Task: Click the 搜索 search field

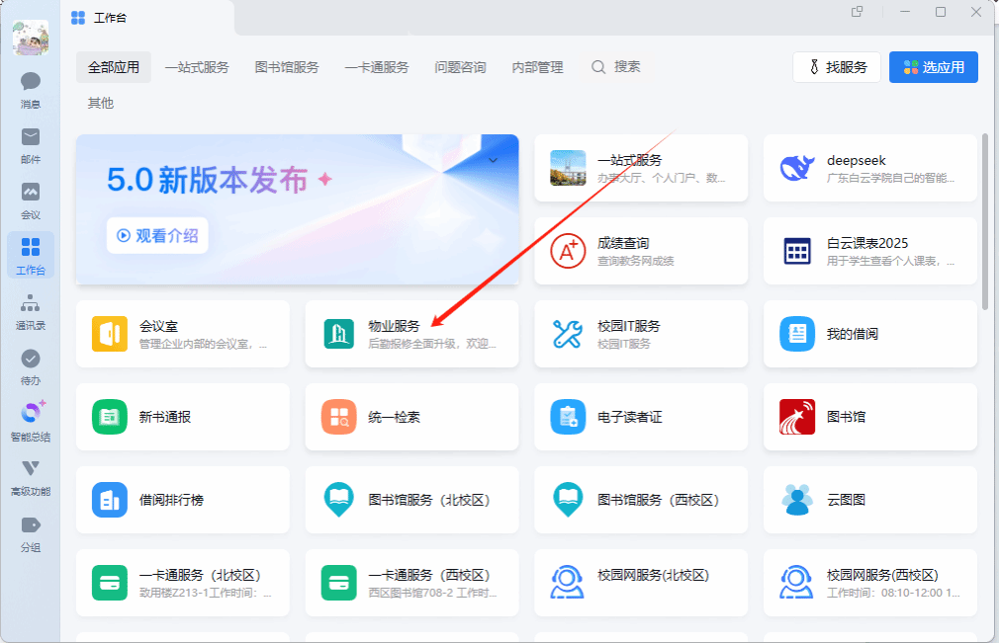Action: [x=617, y=67]
